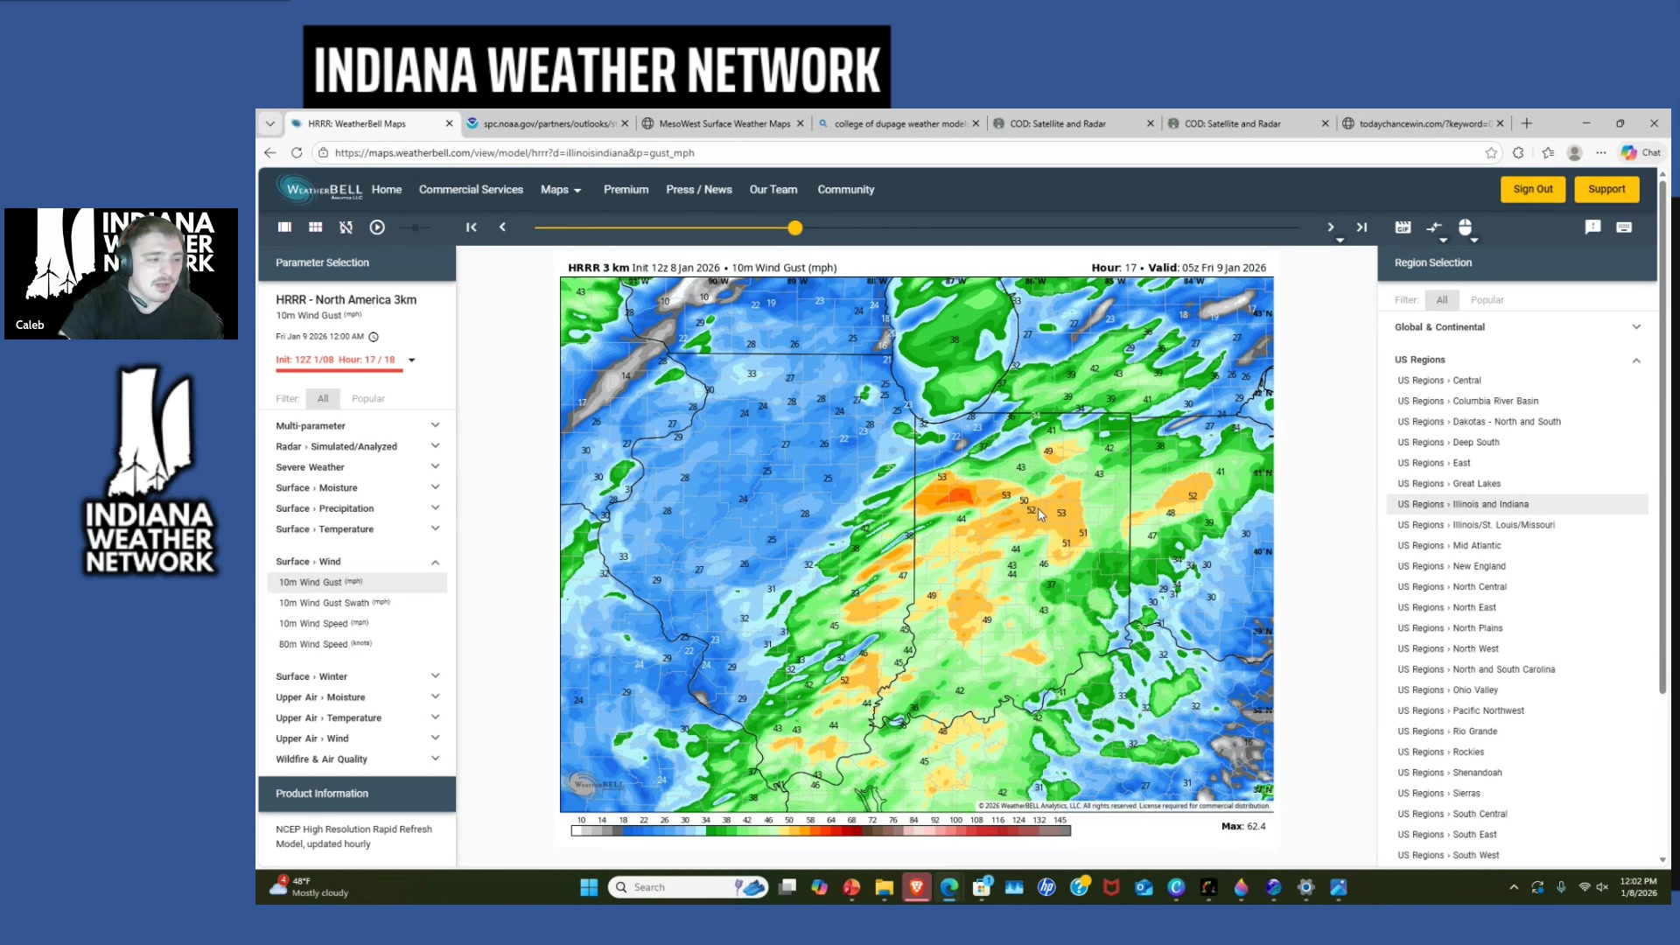Click the Sign Out button
This screenshot has width=1680, height=945.
[1533, 189]
